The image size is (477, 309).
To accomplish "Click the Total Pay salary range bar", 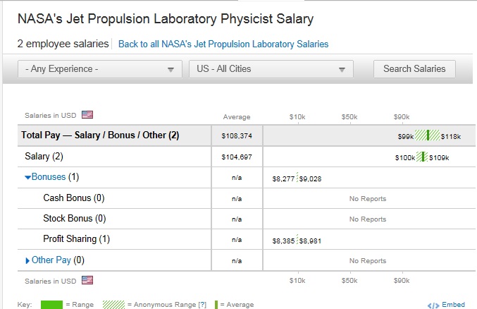I will [427, 135].
